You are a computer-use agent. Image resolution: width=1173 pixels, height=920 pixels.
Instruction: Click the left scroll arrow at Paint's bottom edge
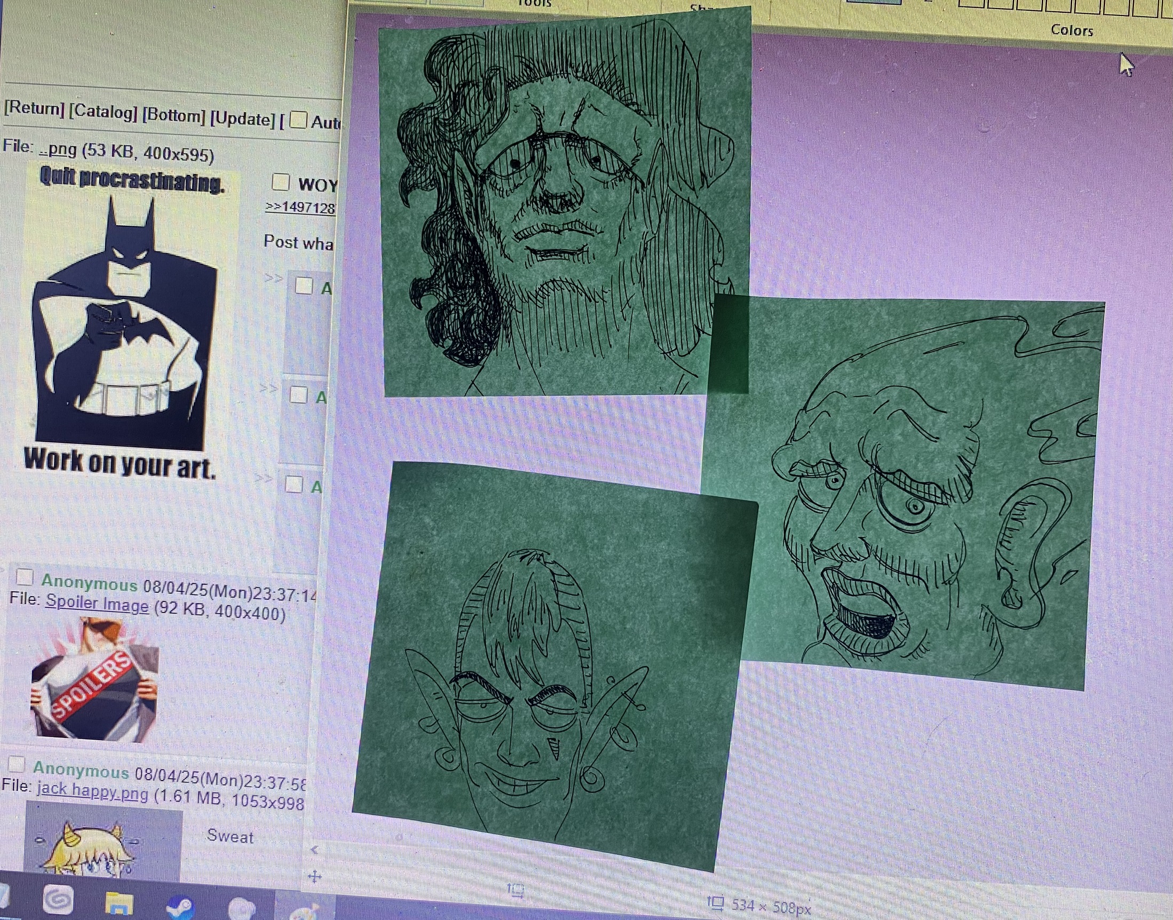314,850
